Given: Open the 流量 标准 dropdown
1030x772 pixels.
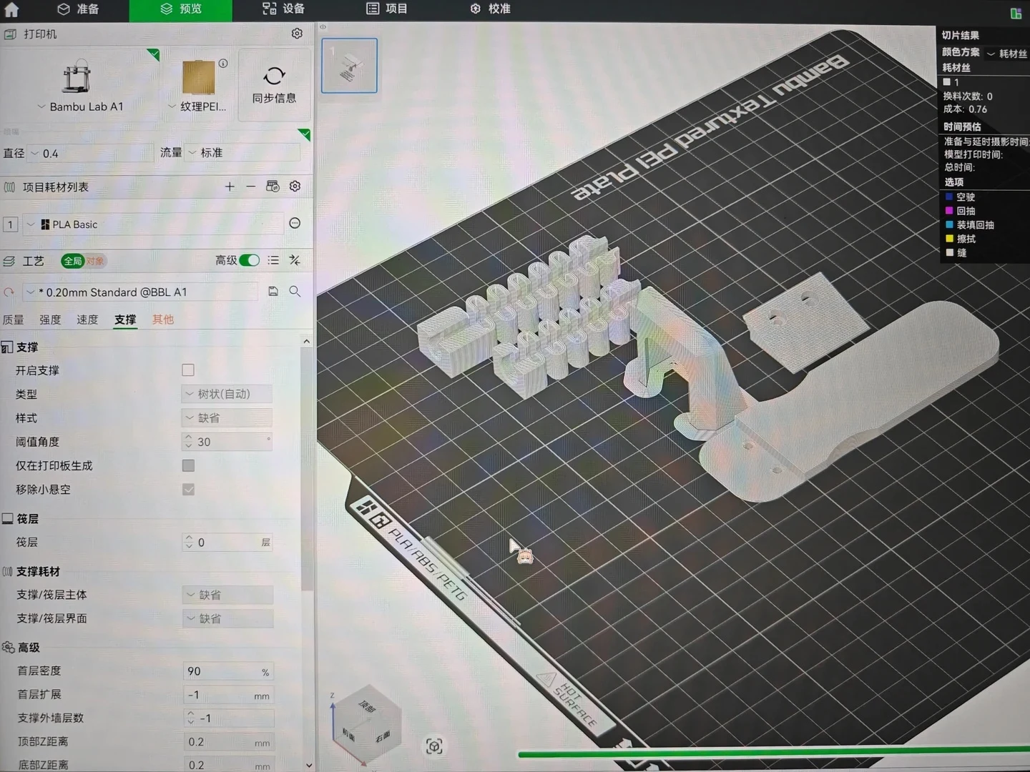Looking at the screenshot, I should click(242, 152).
